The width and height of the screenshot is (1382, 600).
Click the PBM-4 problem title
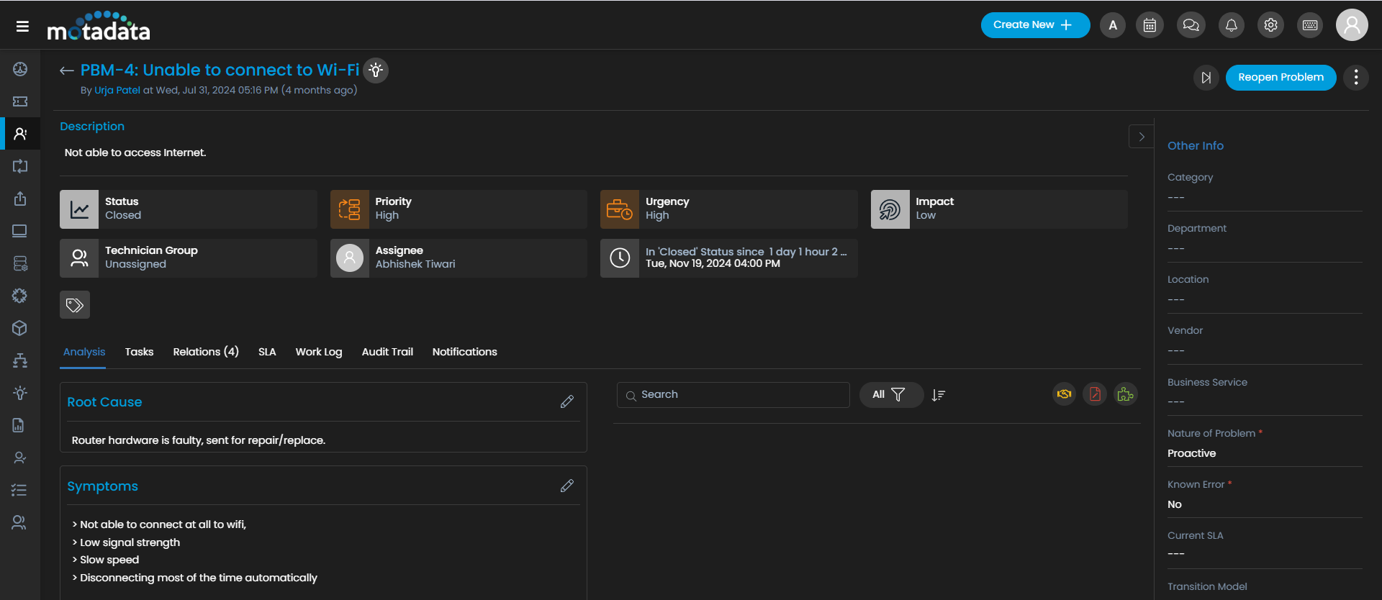pos(220,71)
